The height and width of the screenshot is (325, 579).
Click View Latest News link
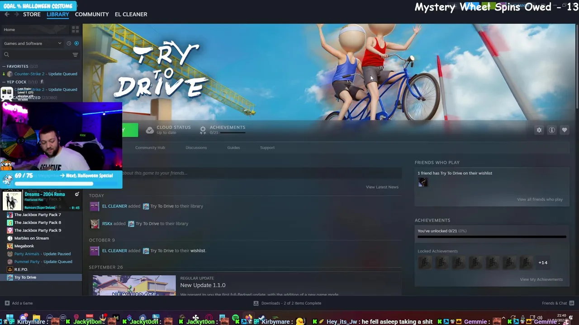(x=382, y=187)
